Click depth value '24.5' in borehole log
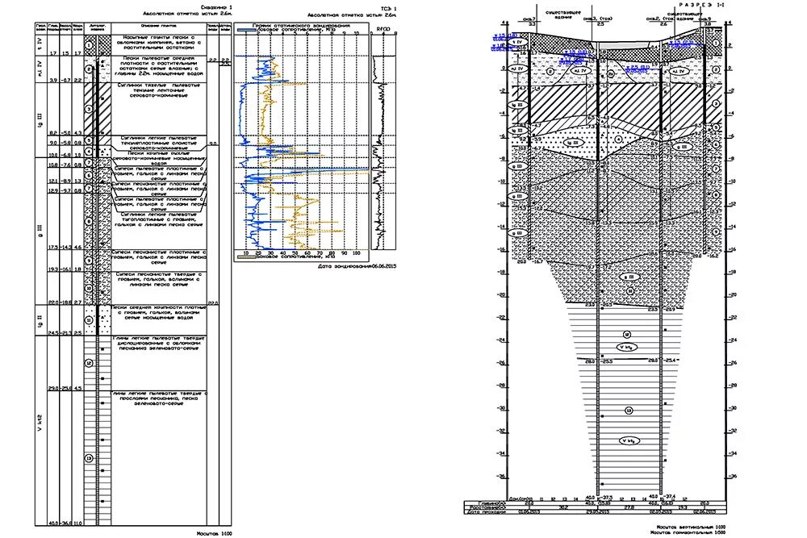 tap(53, 333)
